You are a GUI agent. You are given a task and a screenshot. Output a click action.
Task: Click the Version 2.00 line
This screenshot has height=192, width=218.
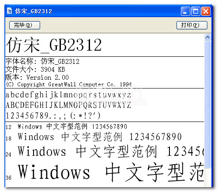click(37, 77)
